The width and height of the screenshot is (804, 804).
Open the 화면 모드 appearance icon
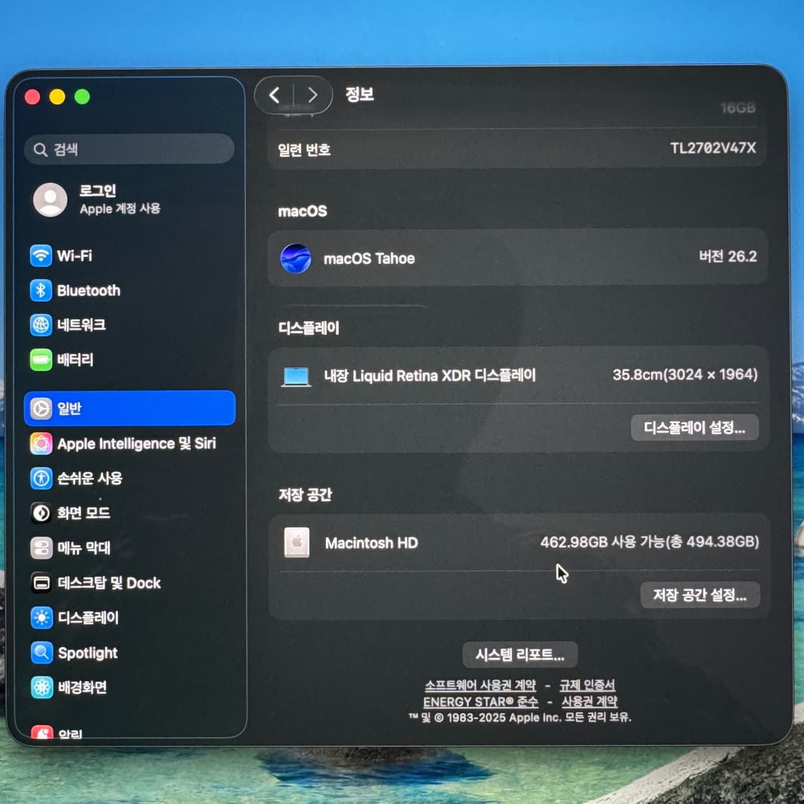tap(41, 513)
